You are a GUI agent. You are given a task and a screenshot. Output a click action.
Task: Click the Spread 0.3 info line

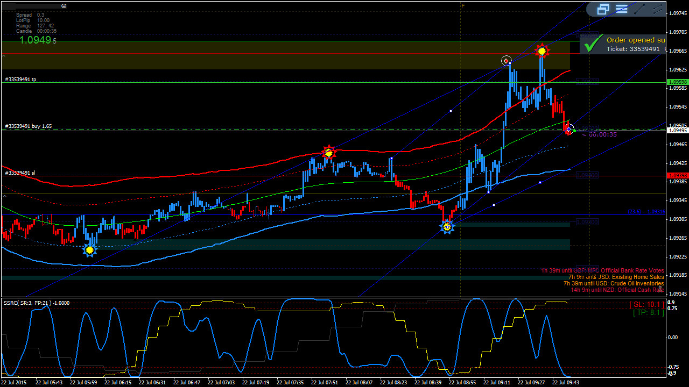tap(31, 15)
